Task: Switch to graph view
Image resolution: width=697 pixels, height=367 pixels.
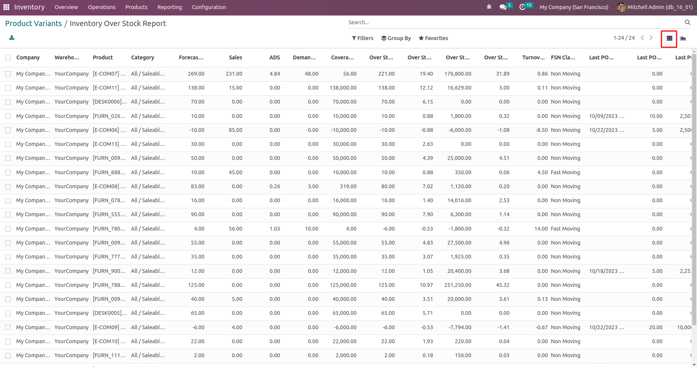Action: [x=683, y=38]
